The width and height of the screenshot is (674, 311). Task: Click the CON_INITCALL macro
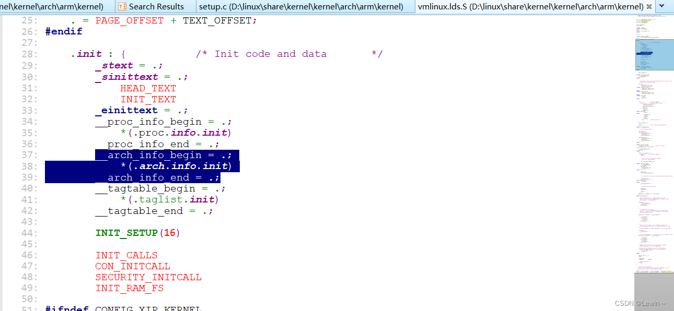pos(133,266)
